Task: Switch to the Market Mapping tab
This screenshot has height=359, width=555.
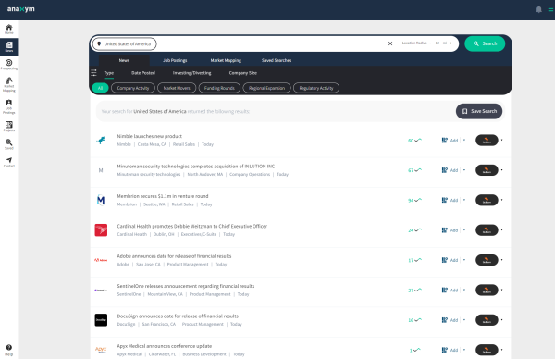Action: tap(226, 60)
